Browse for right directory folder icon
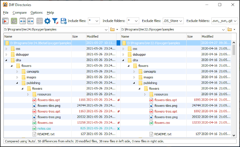240x147 pixels. tap(229, 30)
